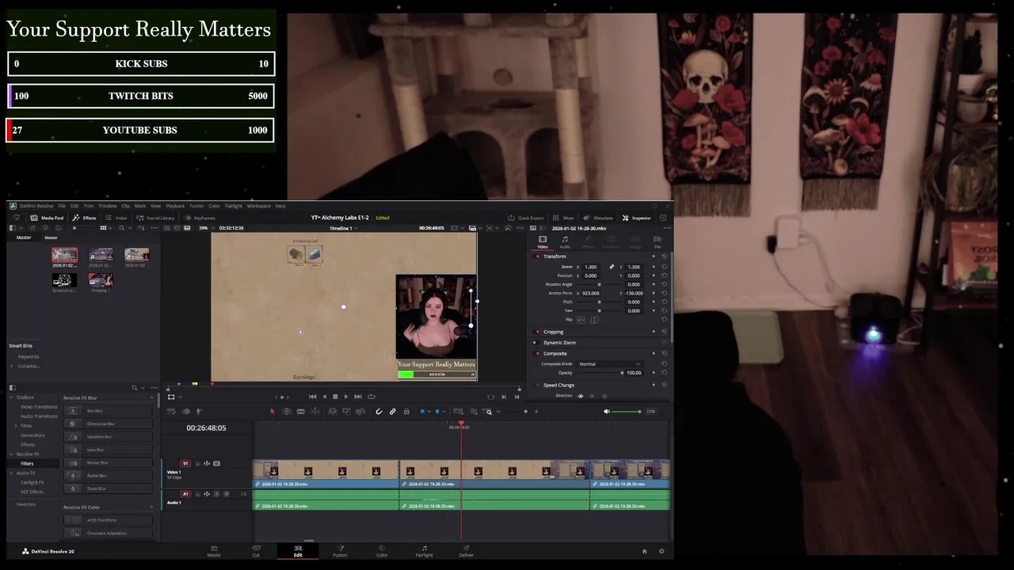Image resolution: width=1014 pixels, height=570 pixels.
Task: Toggle position lock padlock icon in timeline toolbar
Action: pyautogui.click(x=406, y=412)
